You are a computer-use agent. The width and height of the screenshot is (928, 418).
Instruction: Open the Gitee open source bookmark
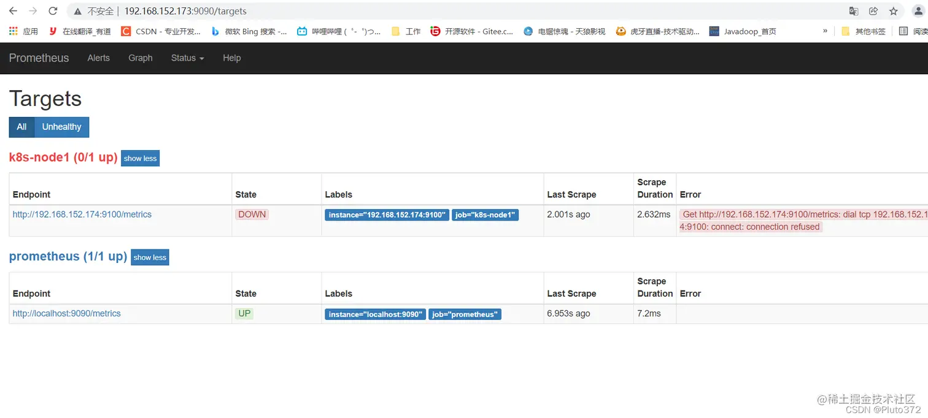[x=472, y=31]
